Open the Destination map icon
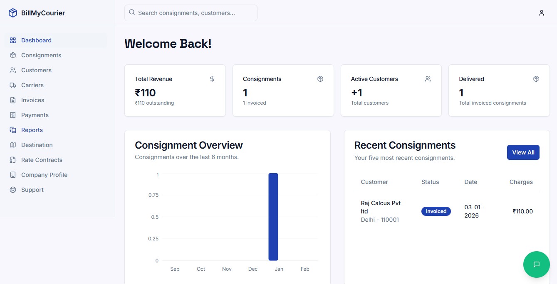Screen dimensions: 557x284 [13, 145]
